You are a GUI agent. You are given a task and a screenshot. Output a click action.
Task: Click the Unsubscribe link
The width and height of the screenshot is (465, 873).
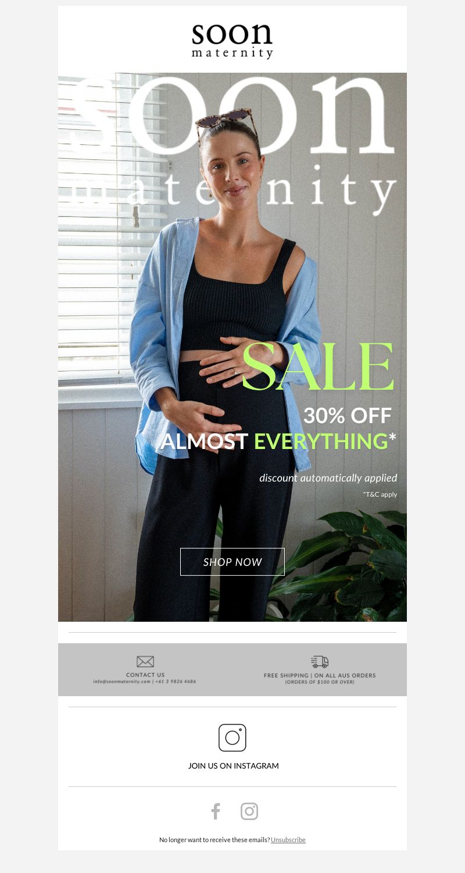click(288, 840)
